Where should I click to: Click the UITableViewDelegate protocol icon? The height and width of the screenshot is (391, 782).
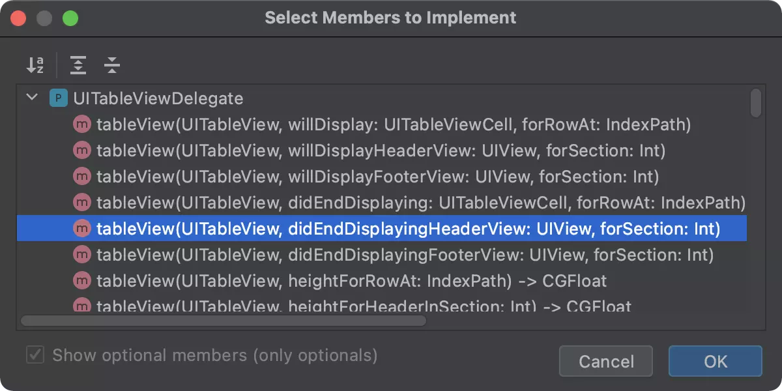click(x=59, y=99)
